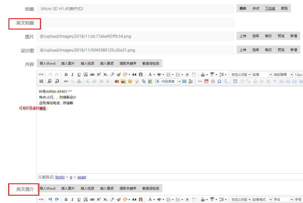Toggle italic in the 内容 editor toolbar
303x203 pixels.
pyautogui.click(x=73, y=74)
